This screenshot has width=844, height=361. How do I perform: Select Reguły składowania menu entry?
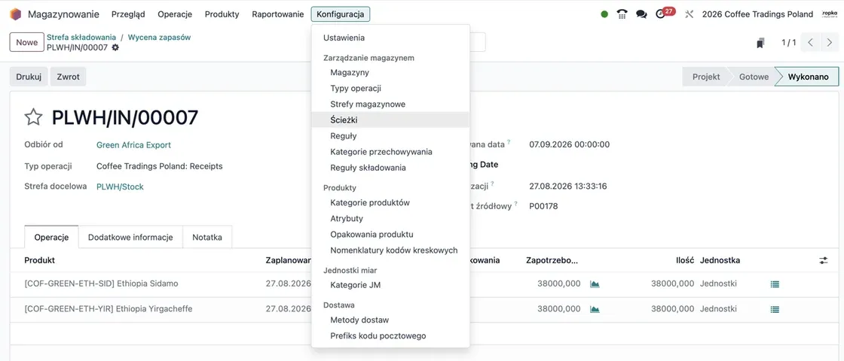pyautogui.click(x=391, y=168)
